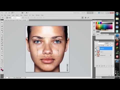Click Create new layer icon
This screenshot has height=90, width=120.
(109, 66)
